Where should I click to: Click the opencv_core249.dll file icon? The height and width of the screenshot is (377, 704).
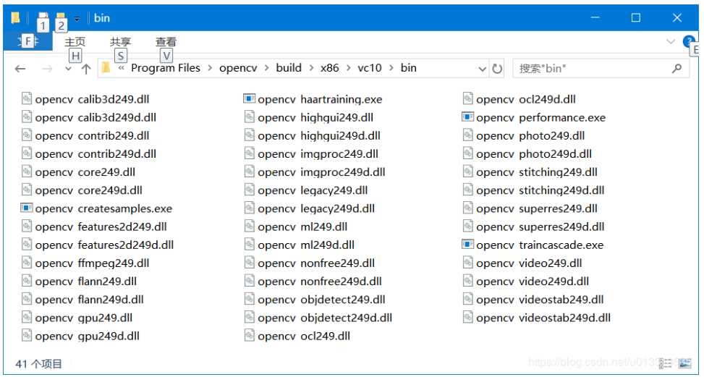[27, 171]
